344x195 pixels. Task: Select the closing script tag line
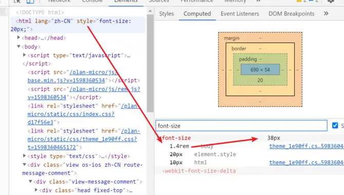click(x=36, y=64)
